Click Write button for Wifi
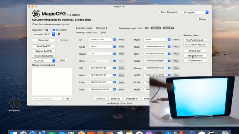 121,68
